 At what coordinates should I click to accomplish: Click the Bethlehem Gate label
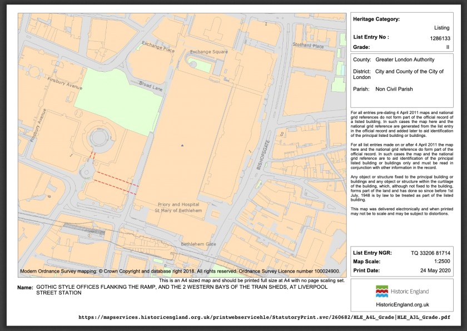pos(198,244)
